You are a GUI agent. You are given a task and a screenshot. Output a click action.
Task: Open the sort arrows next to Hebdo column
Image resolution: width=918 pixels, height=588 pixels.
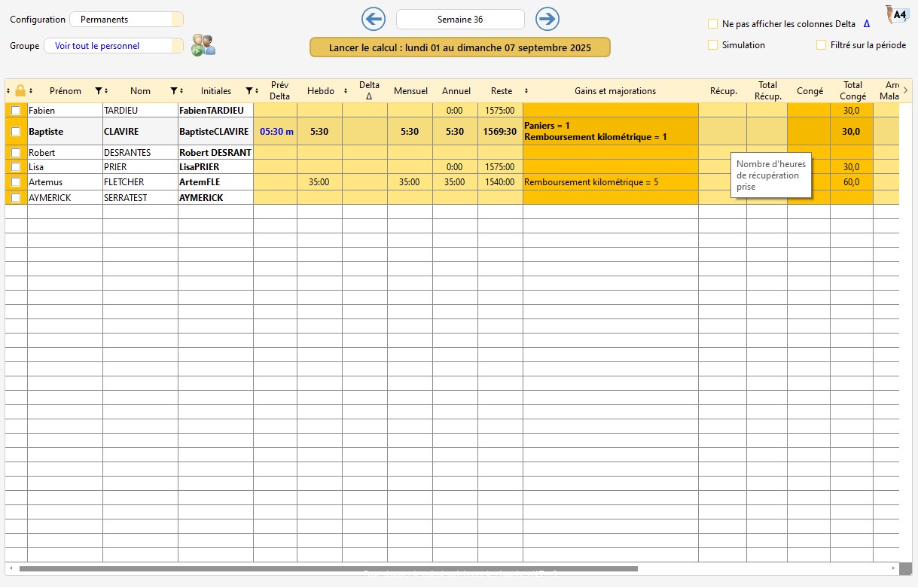pos(346,91)
